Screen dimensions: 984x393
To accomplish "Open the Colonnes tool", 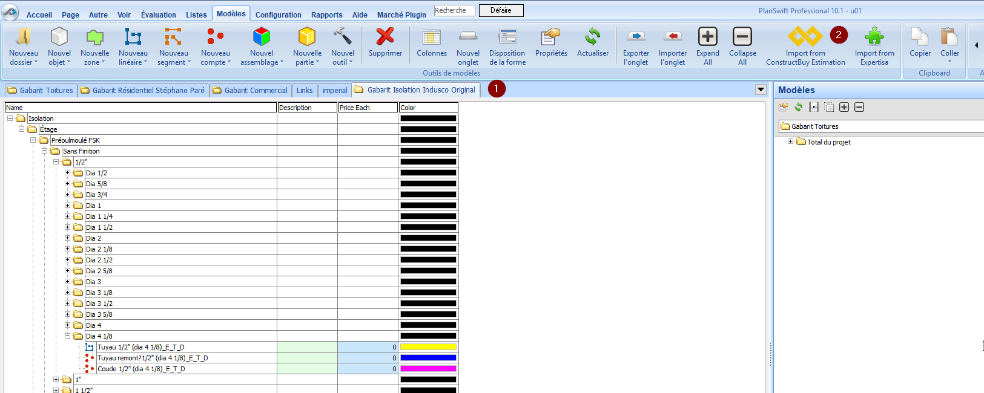I will pyautogui.click(x=431, y=37).
